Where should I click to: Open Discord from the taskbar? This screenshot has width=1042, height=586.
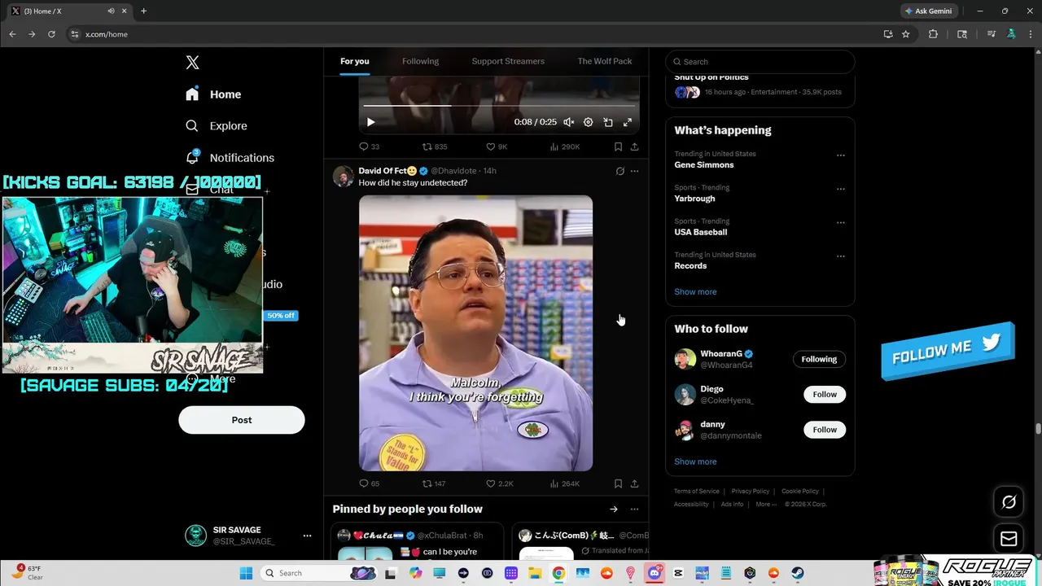pyautogui.click(x=655, y=573)
